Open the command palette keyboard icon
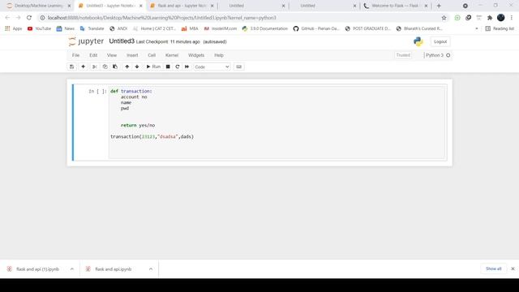519x292 pixels. coord(238,67)
